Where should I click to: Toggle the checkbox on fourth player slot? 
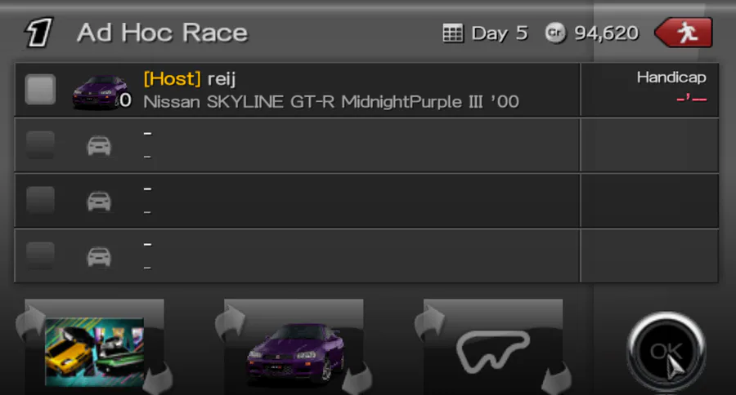pyautogui.click(x=40, y=255)
